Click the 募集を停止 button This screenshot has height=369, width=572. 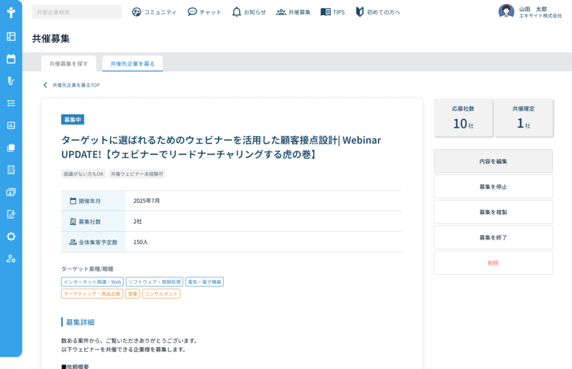pos(493,186)
